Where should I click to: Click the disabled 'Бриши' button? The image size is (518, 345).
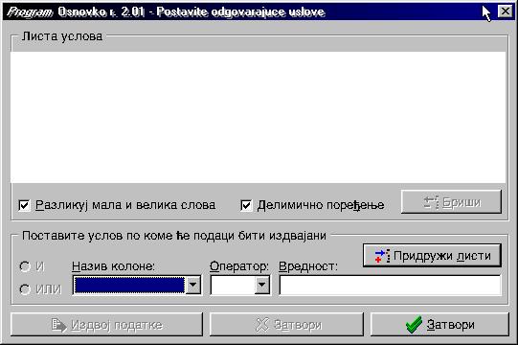coord(451,202)
